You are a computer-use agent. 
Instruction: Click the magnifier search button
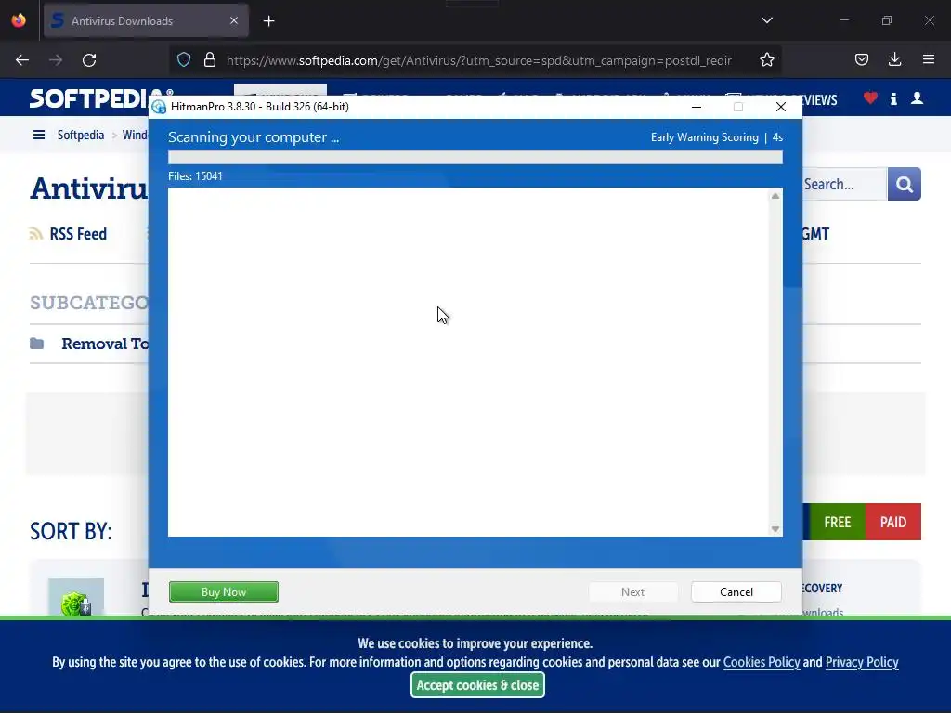[905, 185]
